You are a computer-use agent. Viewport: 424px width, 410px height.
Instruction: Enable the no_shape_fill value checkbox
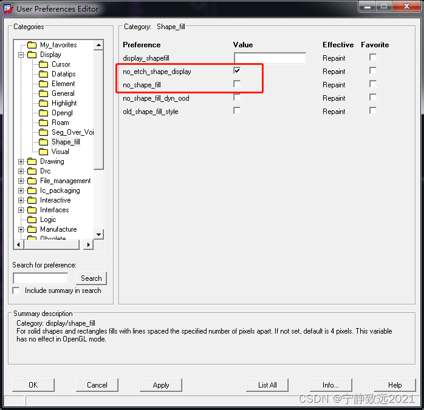(237, 84)
